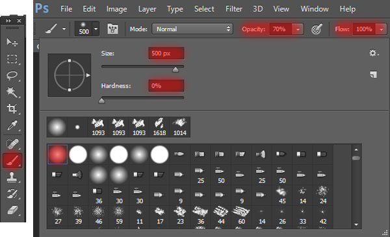Click the Size slider handle
The width and height of the screenshot is (390, 237).
[x=175, y=69]
